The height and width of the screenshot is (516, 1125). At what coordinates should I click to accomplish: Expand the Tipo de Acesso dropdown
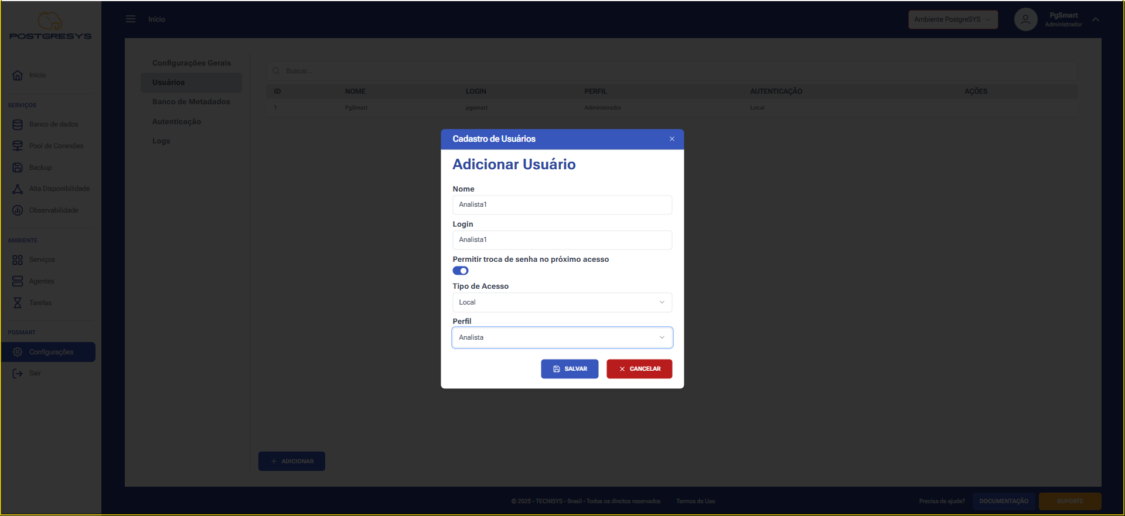point(562,302)
